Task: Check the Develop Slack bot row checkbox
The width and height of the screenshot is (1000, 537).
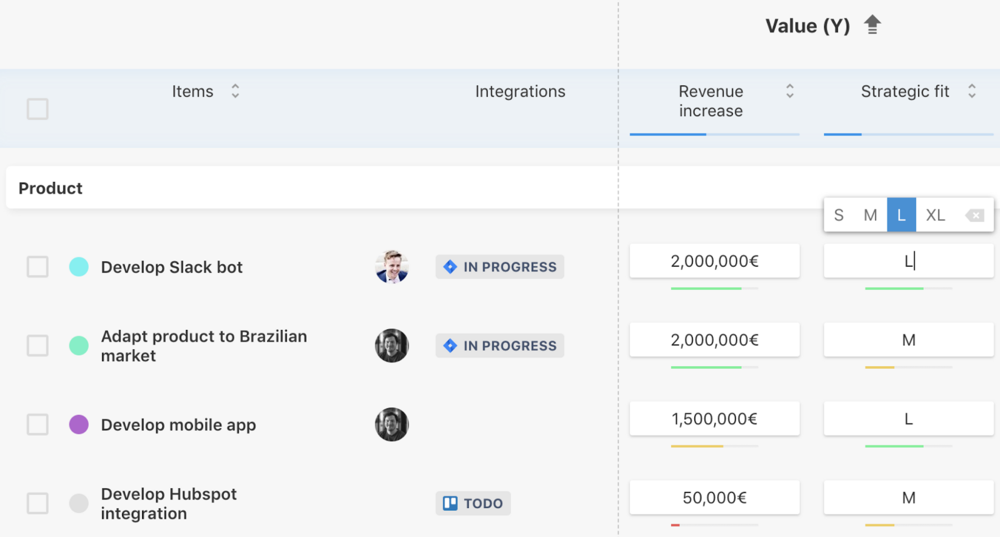Action: pyautogui.click(x=37, y=267)
